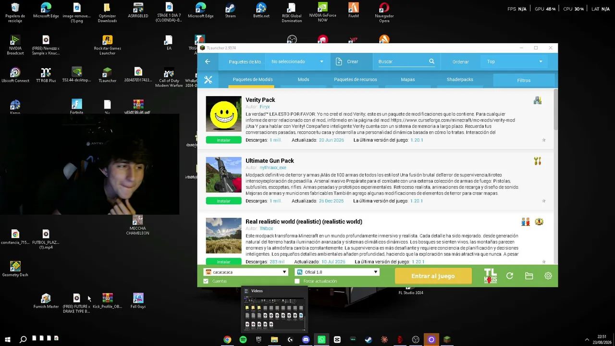Open Epic Games Launcher from taskbar
The image size is (615, 346).
coord(258,340)
